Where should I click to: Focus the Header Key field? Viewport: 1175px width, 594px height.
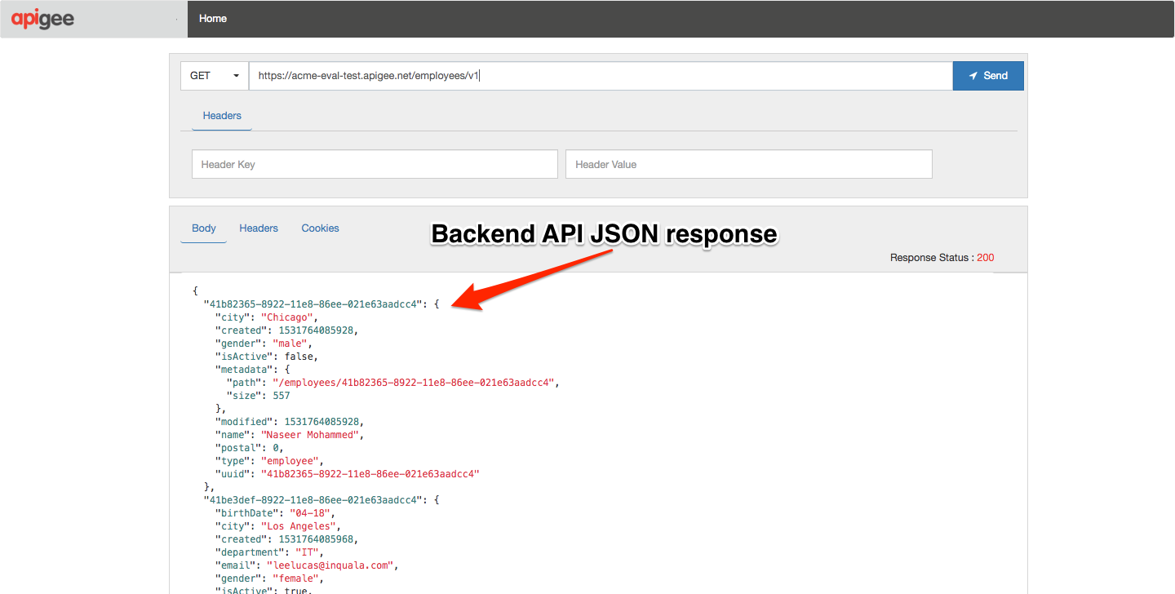pyautogui.click(x=375, y=164)
